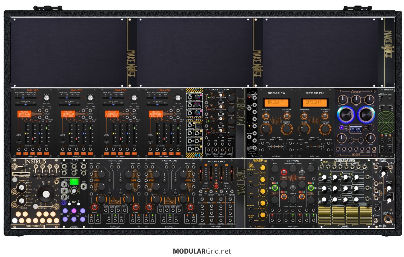Push the left Space FX Parameter 3 (TAP) button
Viewport: 404px width, 257px height.
point(287,116)
